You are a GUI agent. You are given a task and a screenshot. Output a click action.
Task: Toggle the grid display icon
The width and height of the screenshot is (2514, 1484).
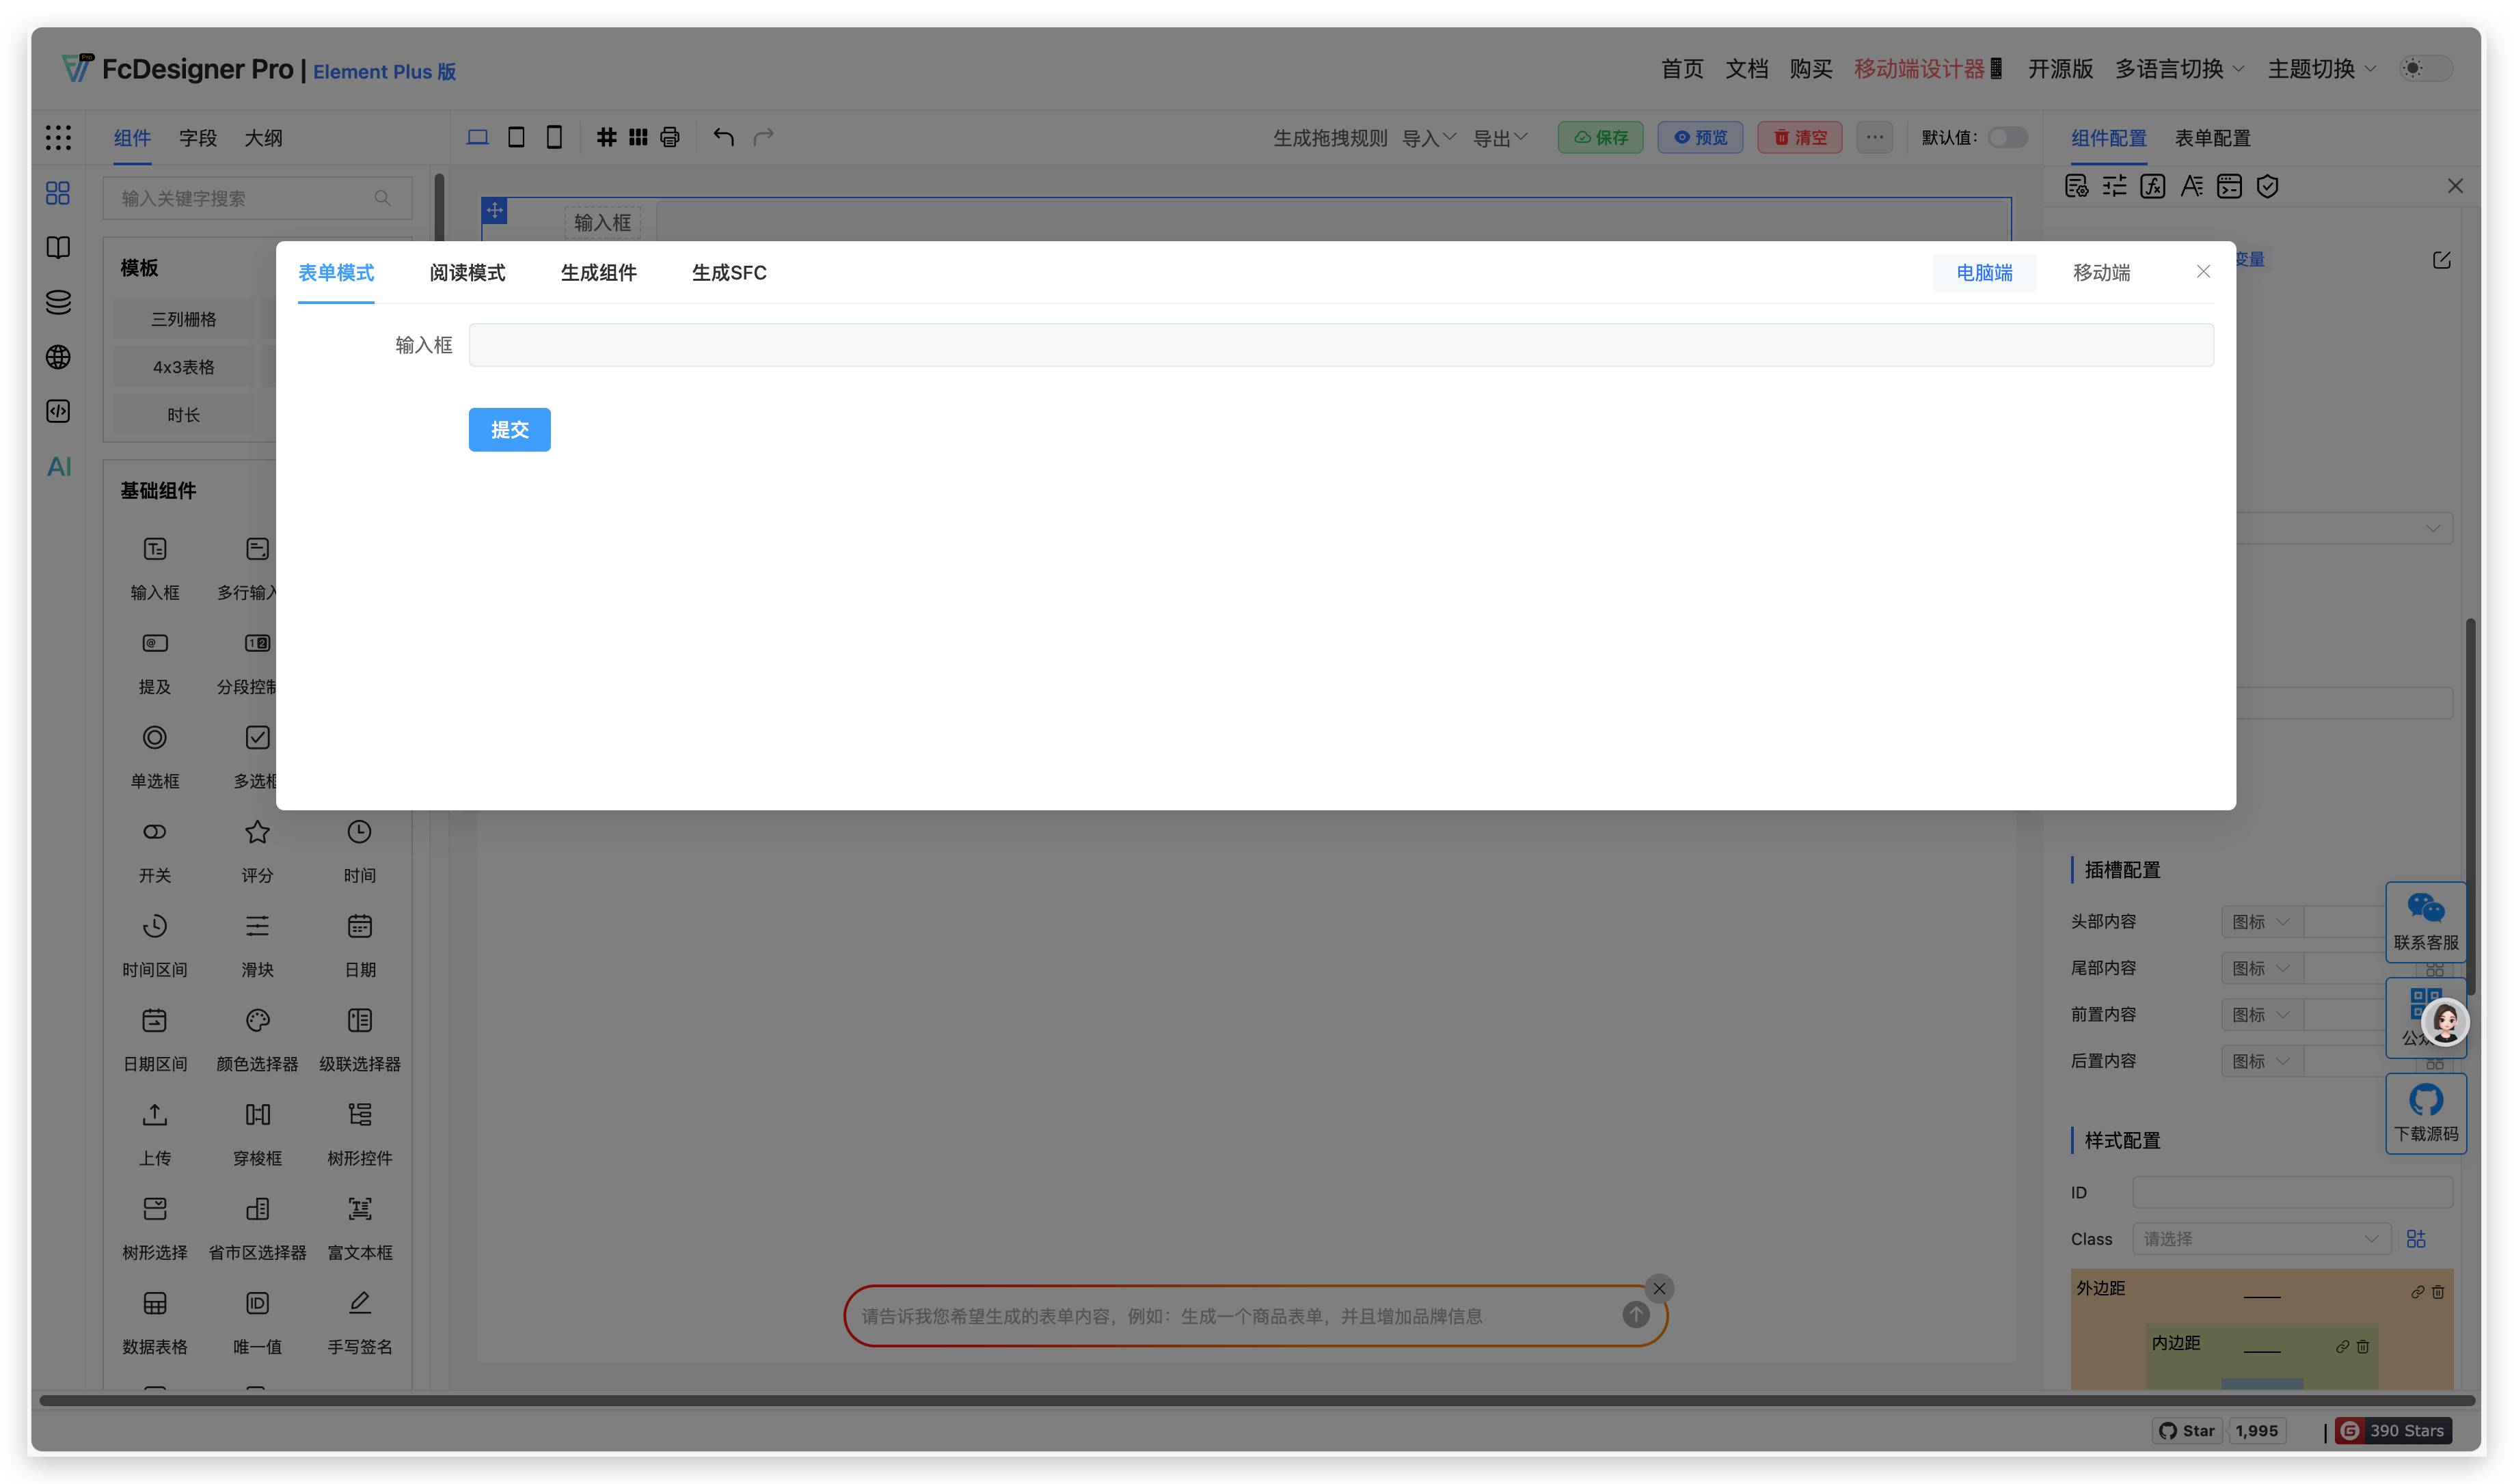[607, 137]
